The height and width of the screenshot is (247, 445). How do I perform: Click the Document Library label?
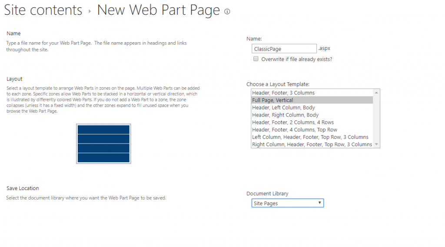(x=267, y=194)
